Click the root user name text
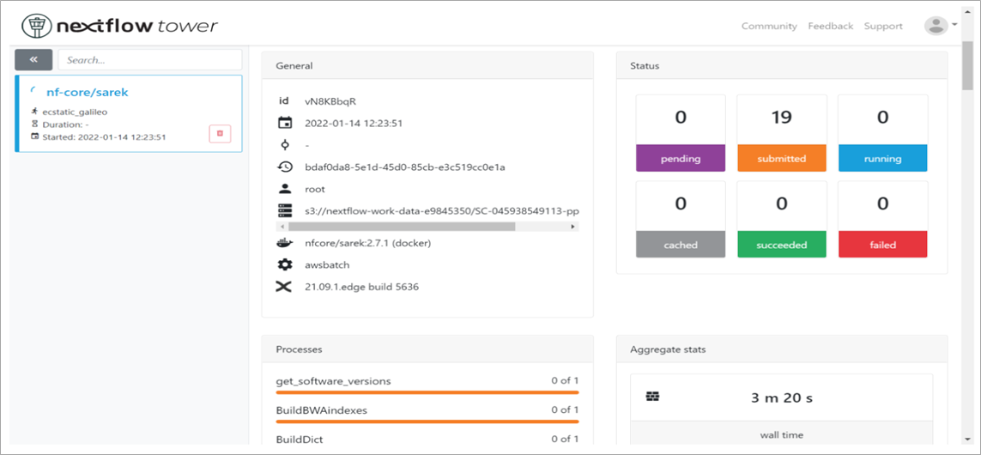981x455 pixels. tap(315, 189)
